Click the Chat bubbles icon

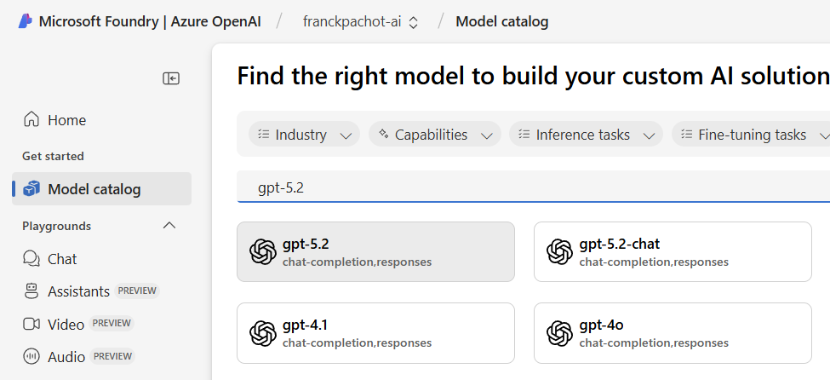coord(31,259)
